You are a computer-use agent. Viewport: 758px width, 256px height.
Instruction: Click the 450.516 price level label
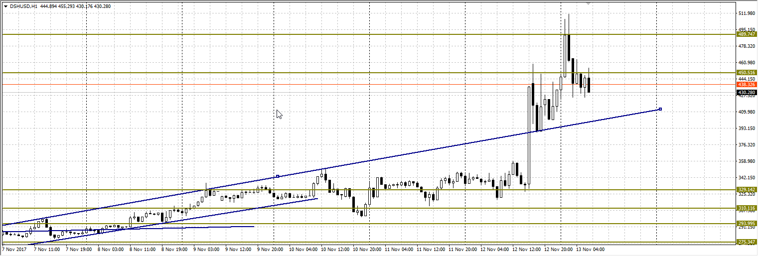pos(747,73)
